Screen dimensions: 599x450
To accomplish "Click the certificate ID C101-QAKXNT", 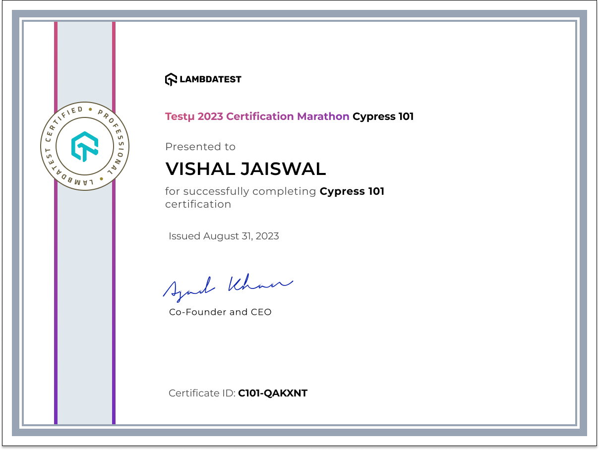I will click(273, 393).
